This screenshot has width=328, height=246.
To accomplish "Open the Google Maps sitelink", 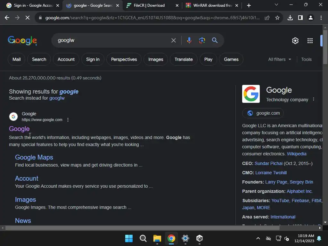I will point(34,157).
